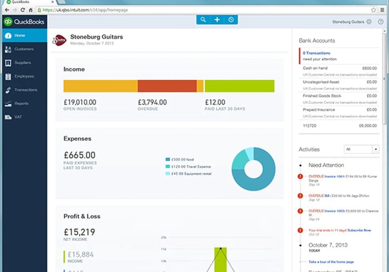Click the green Profit & Loss bar
The width and height of the screenshot is (389, 272).
220,260
